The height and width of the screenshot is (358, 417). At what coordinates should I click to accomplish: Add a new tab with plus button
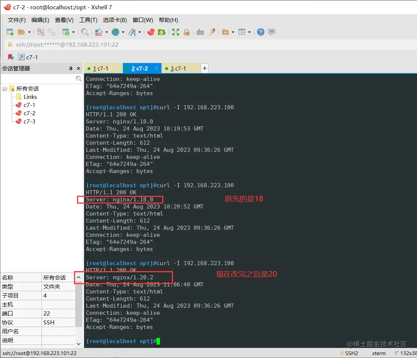click(204, 68)
